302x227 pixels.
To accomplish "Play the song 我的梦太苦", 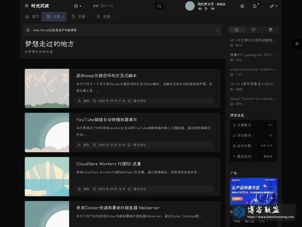I will point(206,9).
